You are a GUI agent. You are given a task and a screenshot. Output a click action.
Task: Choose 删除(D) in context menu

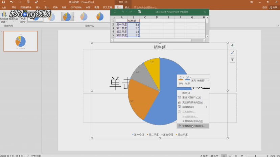tap(193, 93)
